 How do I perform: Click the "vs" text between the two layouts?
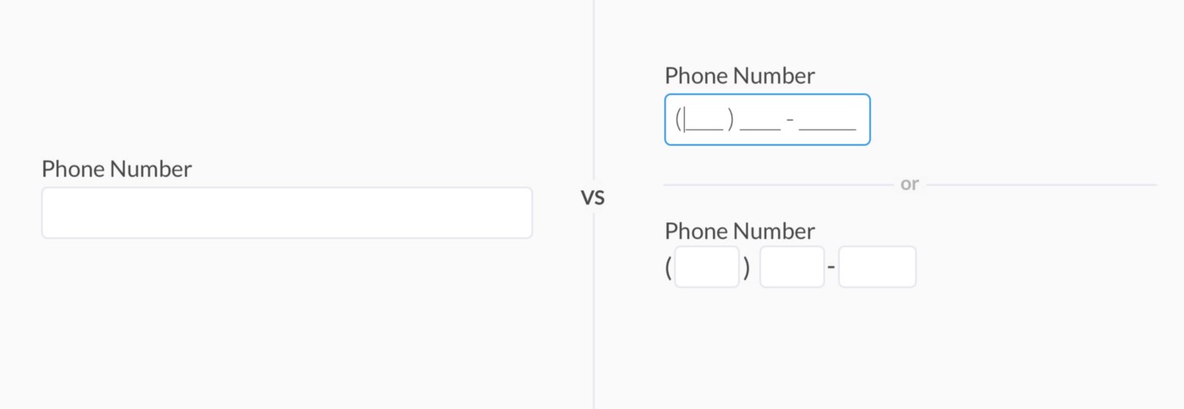click(x=593, y=199)
